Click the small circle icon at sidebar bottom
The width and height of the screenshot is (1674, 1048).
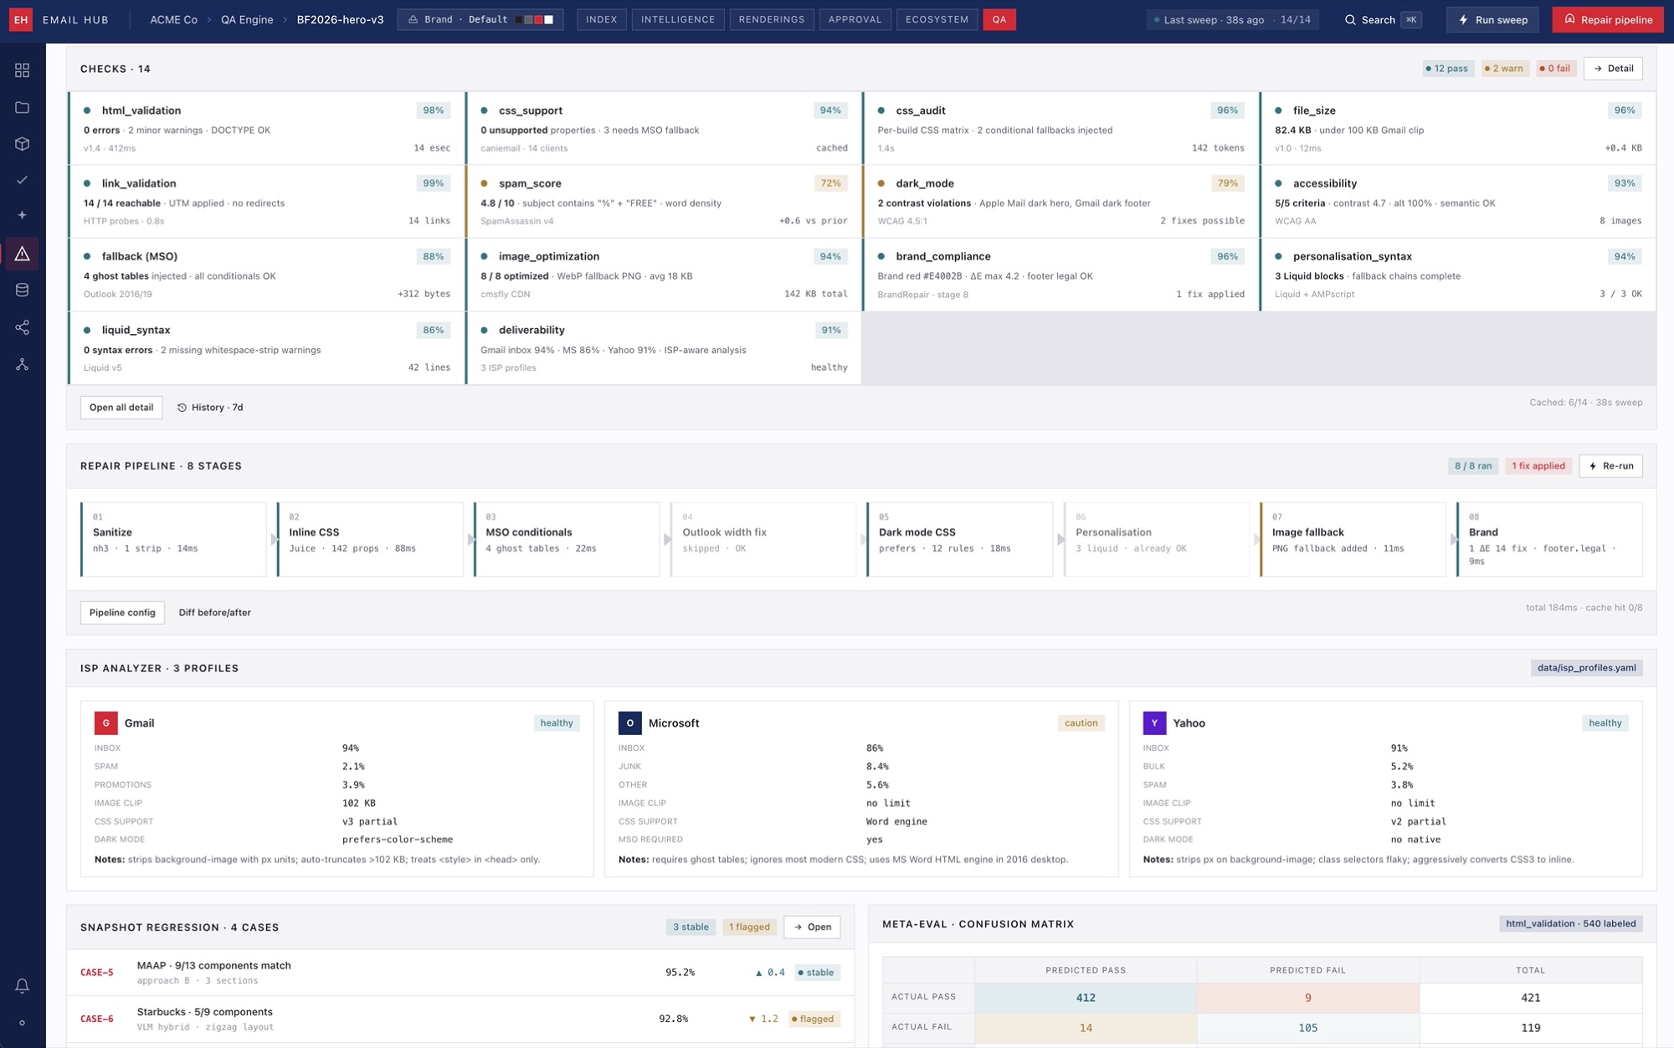point(23,1023)
